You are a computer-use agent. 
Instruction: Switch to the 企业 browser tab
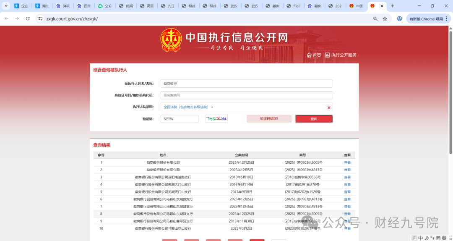(x=21, y=6)
